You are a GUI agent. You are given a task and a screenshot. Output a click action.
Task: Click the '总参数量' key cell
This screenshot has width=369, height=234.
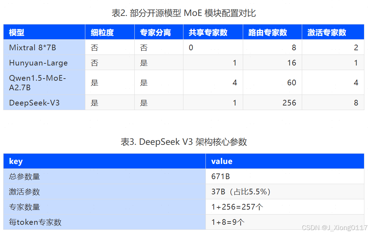tap(105, 176)
